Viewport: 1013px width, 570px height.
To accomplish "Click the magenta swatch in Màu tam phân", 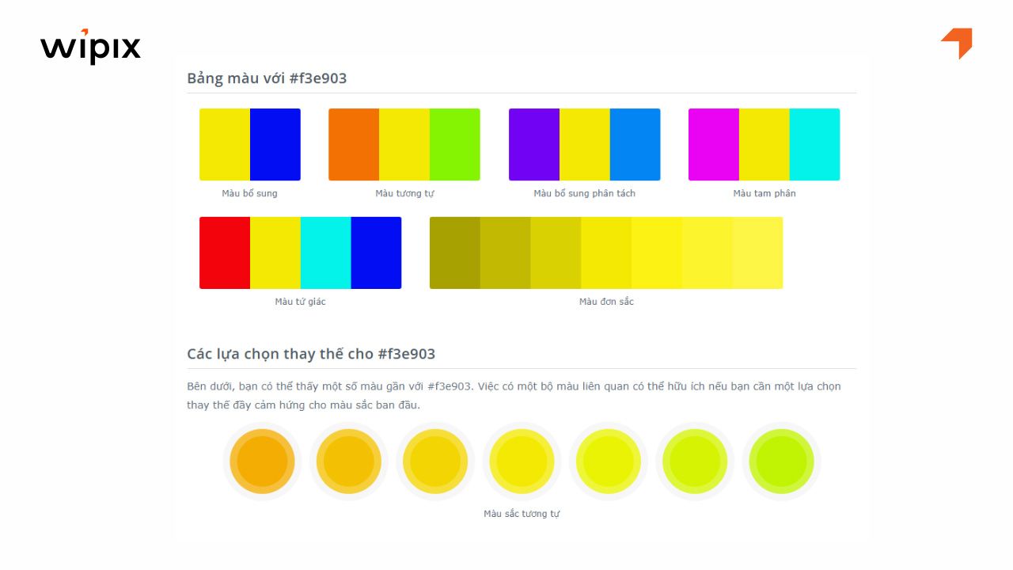I will coord(714,144).
